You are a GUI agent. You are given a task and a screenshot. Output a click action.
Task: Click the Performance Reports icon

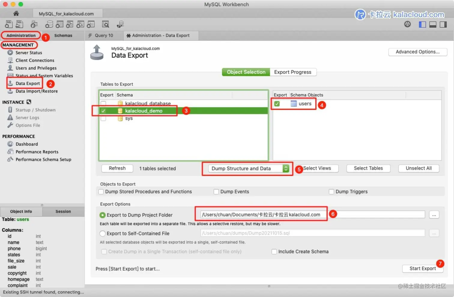pyautogui.click(x=10, y=152)
